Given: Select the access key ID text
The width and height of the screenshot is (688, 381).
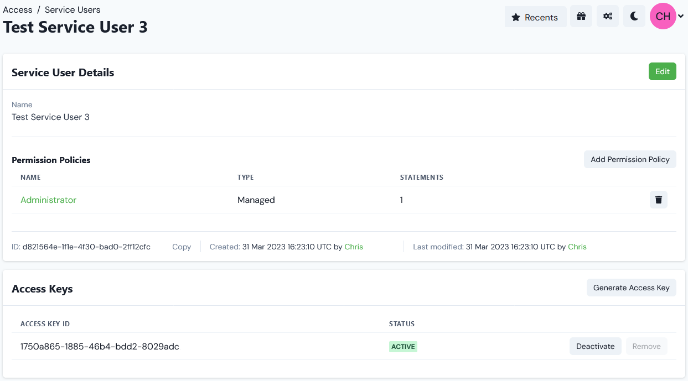Looking at the screenshot, I should click(99, 346).
